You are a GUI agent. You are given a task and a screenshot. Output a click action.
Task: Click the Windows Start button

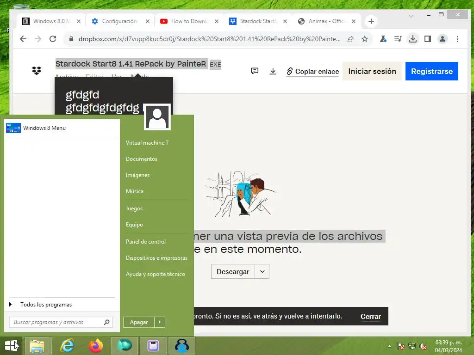point(11,346)
